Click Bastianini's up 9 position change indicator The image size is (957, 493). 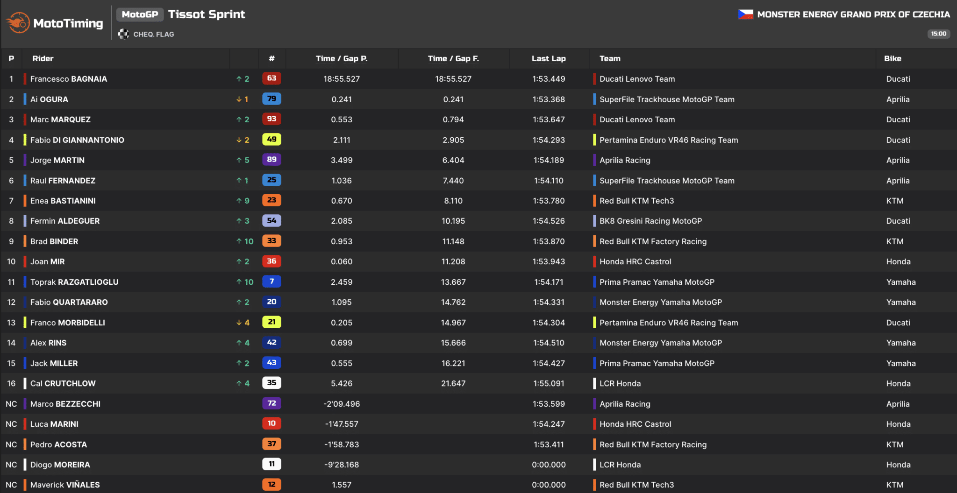click(243, 201)
